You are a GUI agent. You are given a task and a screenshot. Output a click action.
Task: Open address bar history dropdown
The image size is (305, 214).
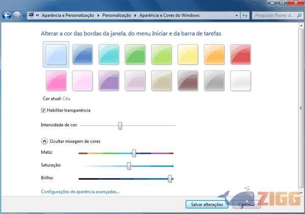(236, 16)
